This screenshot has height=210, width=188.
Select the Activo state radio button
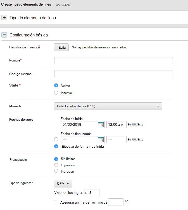(56, 85)
